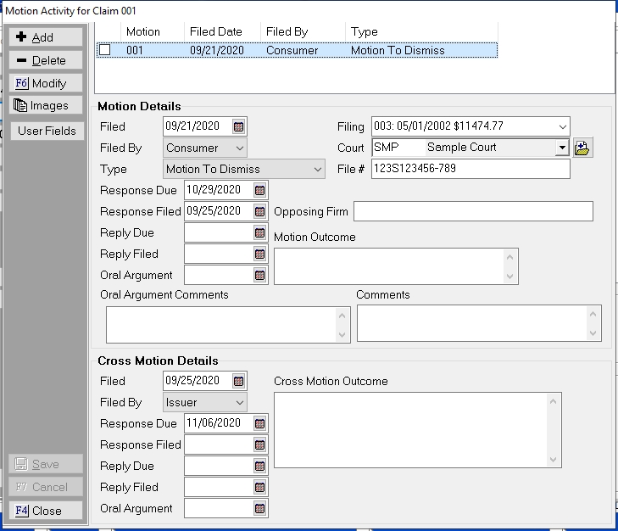This screenshot has width=618, height=531.
Task: Open calendar for Motion Response Due date
Action: (259, 190)
